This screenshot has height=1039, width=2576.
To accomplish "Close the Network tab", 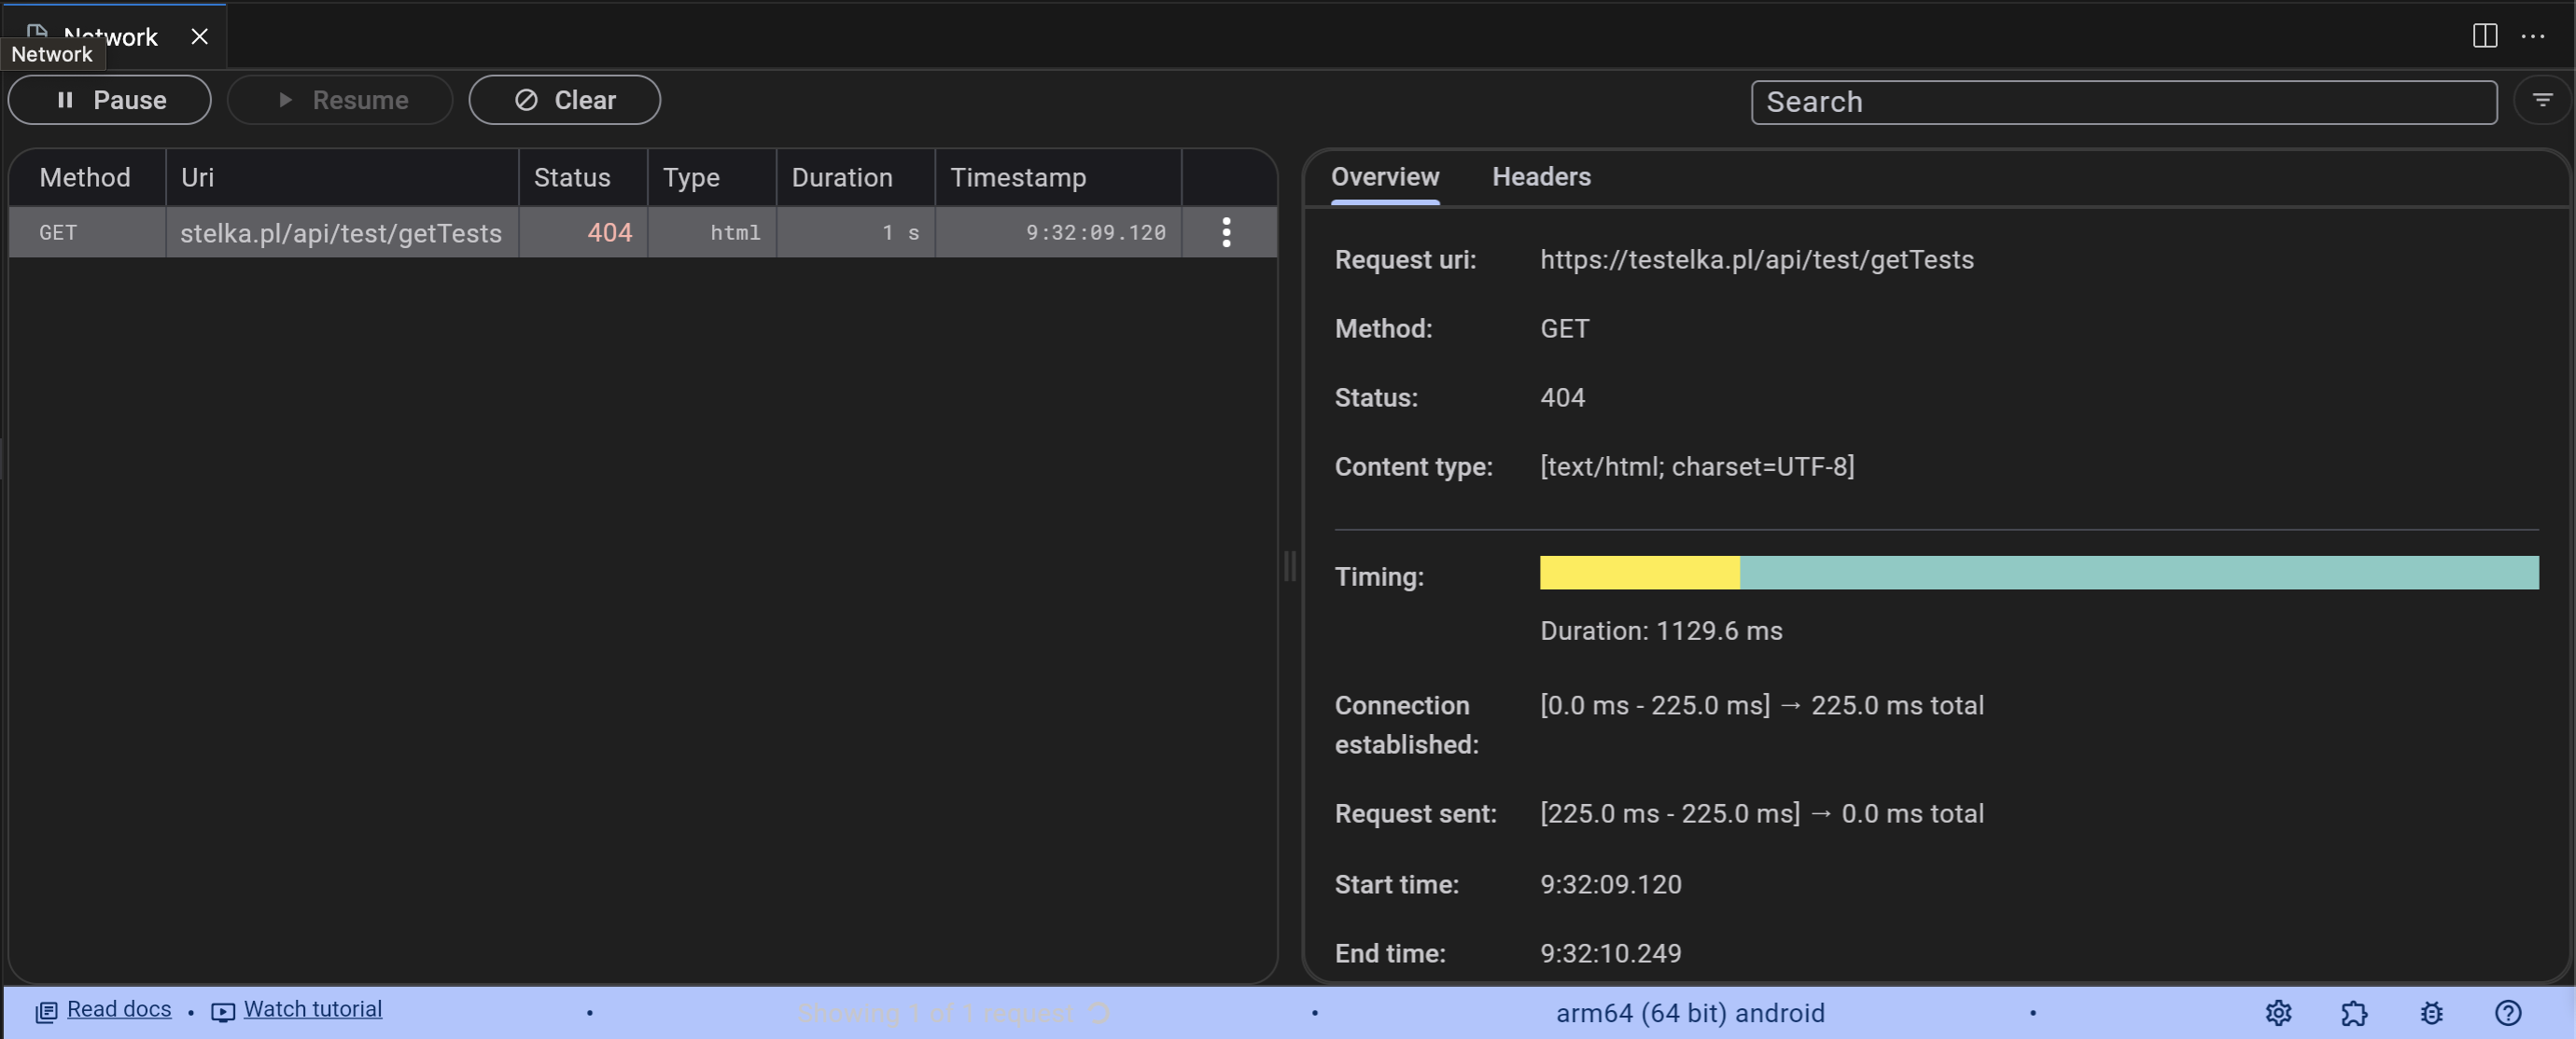I will pos(199,37).
